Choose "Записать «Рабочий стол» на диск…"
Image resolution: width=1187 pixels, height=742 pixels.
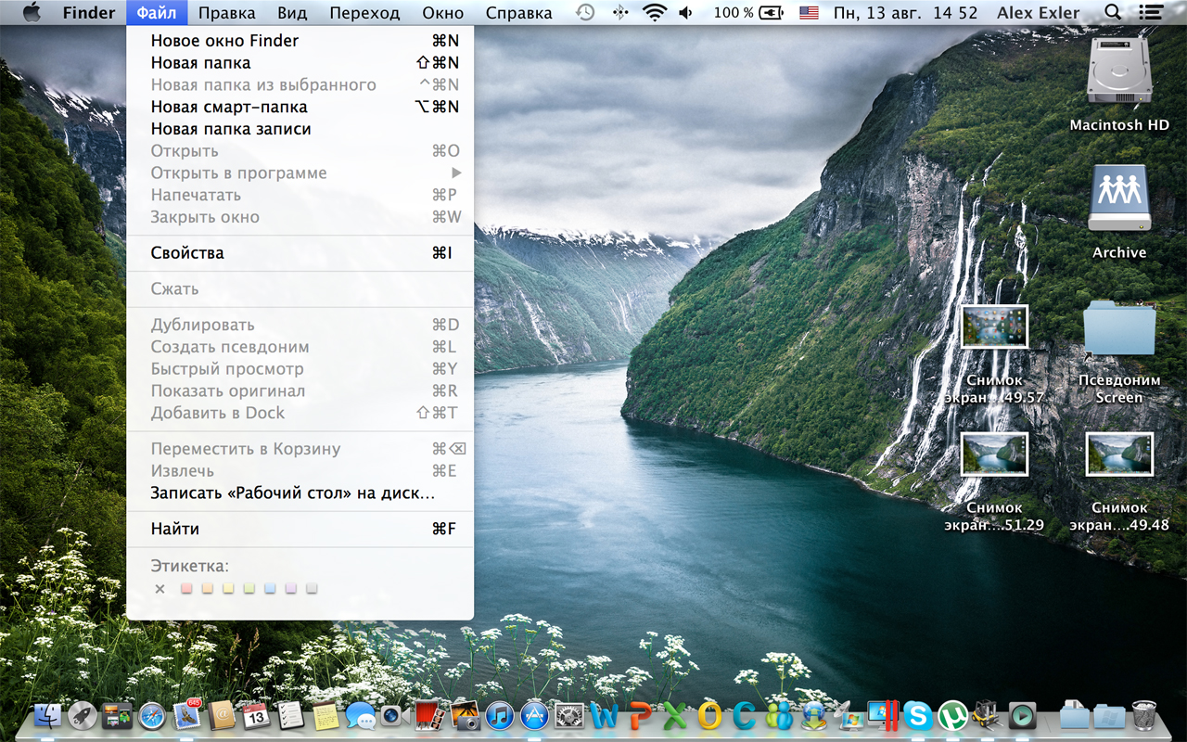(x=292, y=493)
